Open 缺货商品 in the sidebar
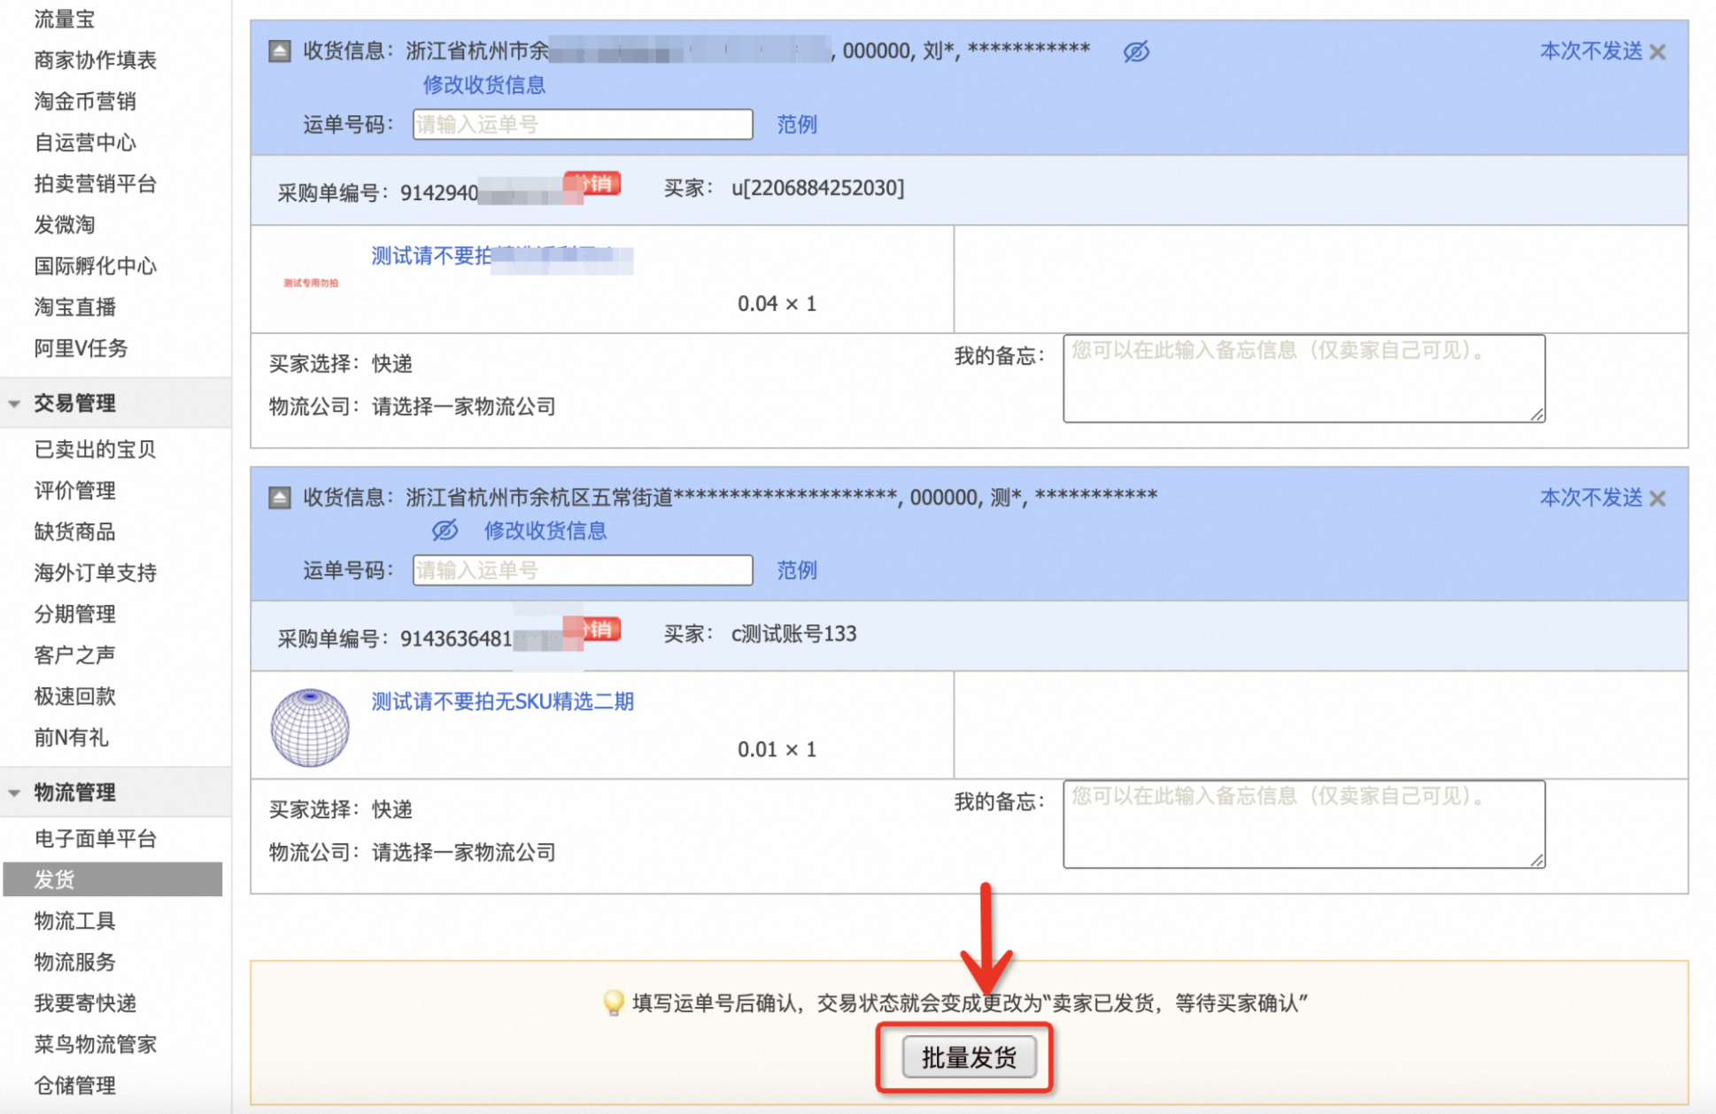This screenshot has width=1716, height=1114. (x=75, y=531)
